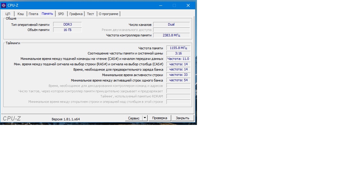Click the Общие group header
This screenshot has height=195, width=348.
[x=11, y=18]
